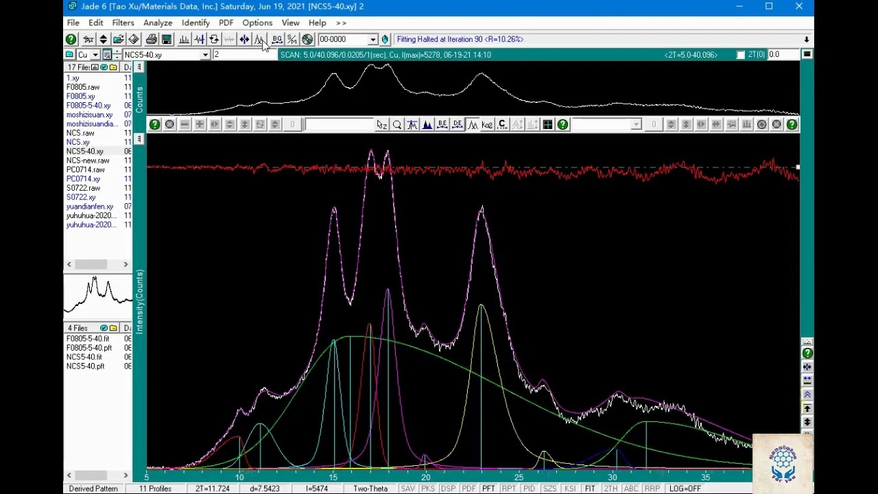The width and height of the screenshot is (878, 494).
Task: Select F0805-5-40.xy in file list
Action: tap(88, 106)
